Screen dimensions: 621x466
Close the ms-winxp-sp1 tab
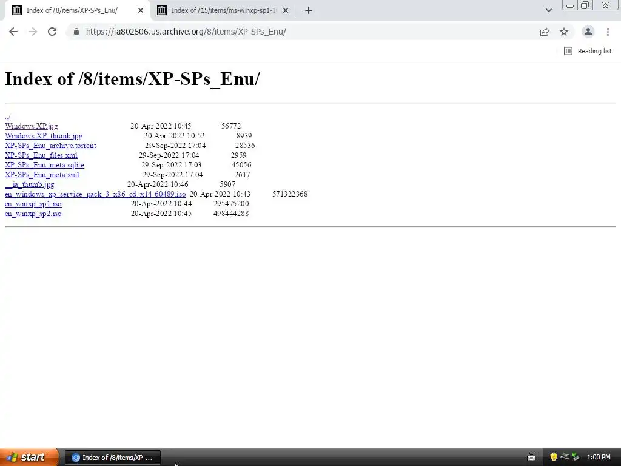click(x=286, y=11)
